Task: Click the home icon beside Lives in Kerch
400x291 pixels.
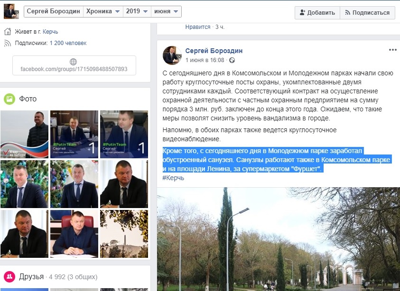Action: click(x=8, y=32)
